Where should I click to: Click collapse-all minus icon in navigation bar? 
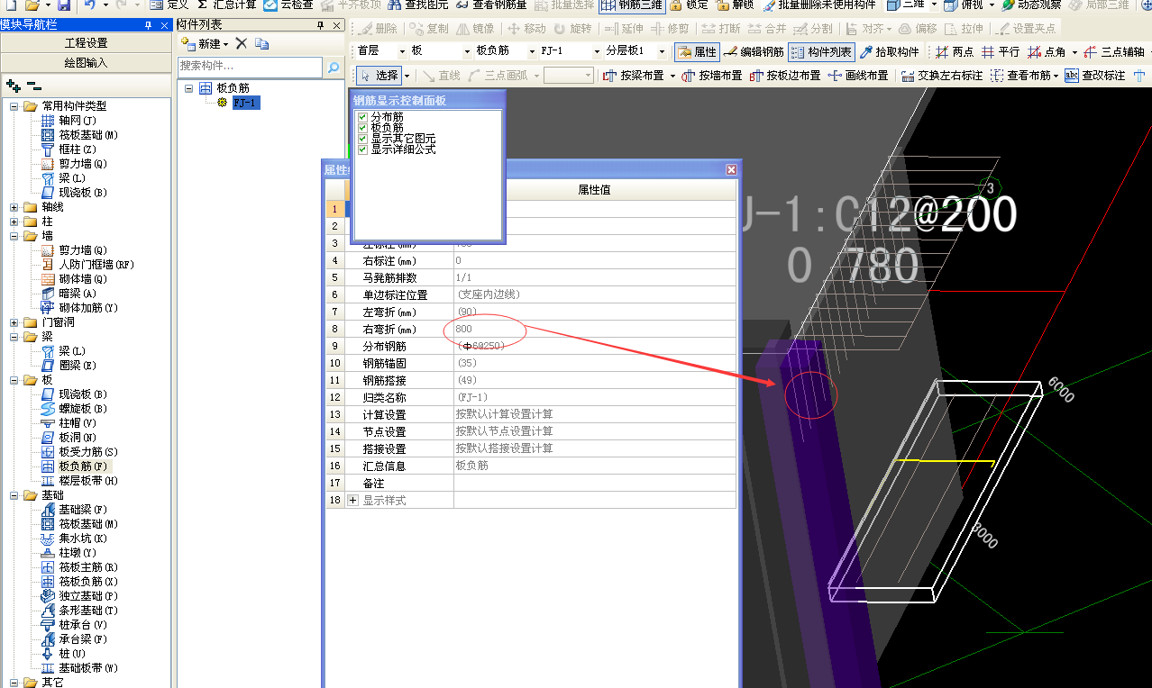(34, 86)
